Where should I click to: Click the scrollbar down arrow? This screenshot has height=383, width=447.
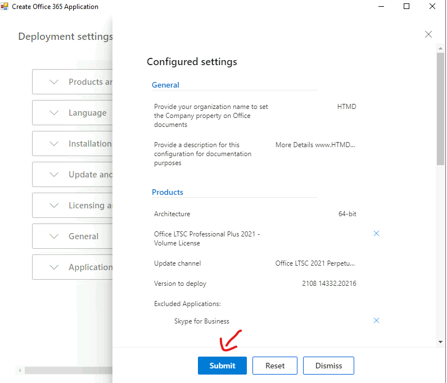(x=440, y=342)
